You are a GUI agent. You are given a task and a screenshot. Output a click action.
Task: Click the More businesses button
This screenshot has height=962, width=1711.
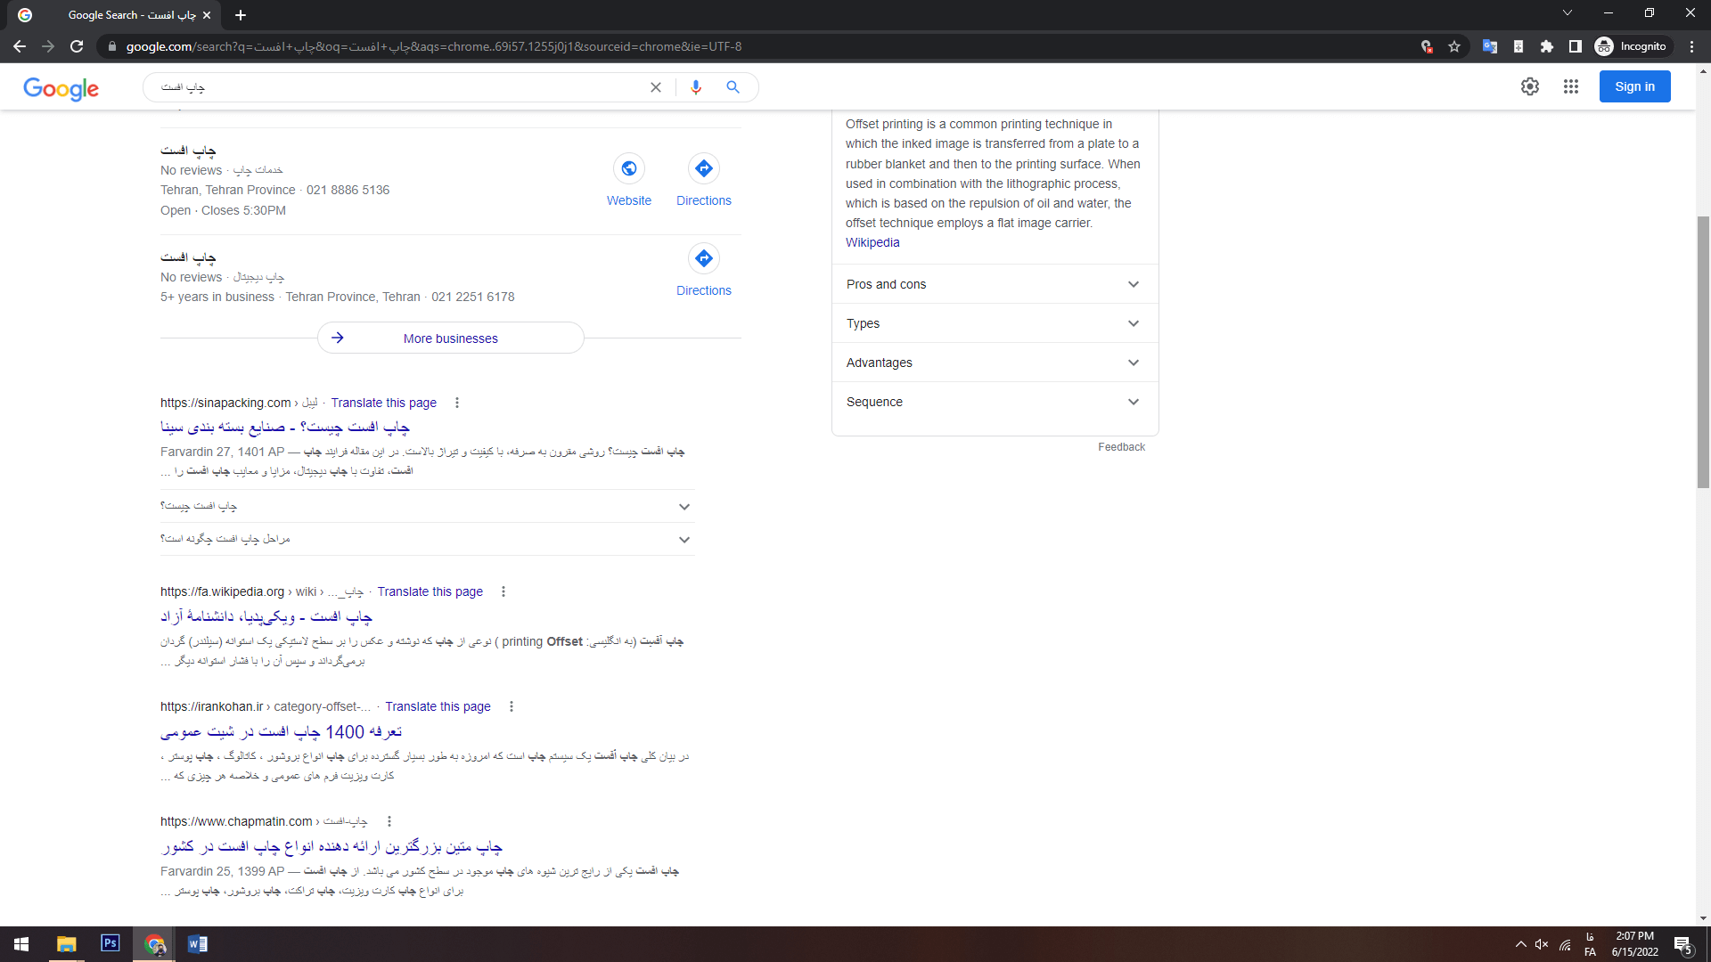tap(450, 338)
